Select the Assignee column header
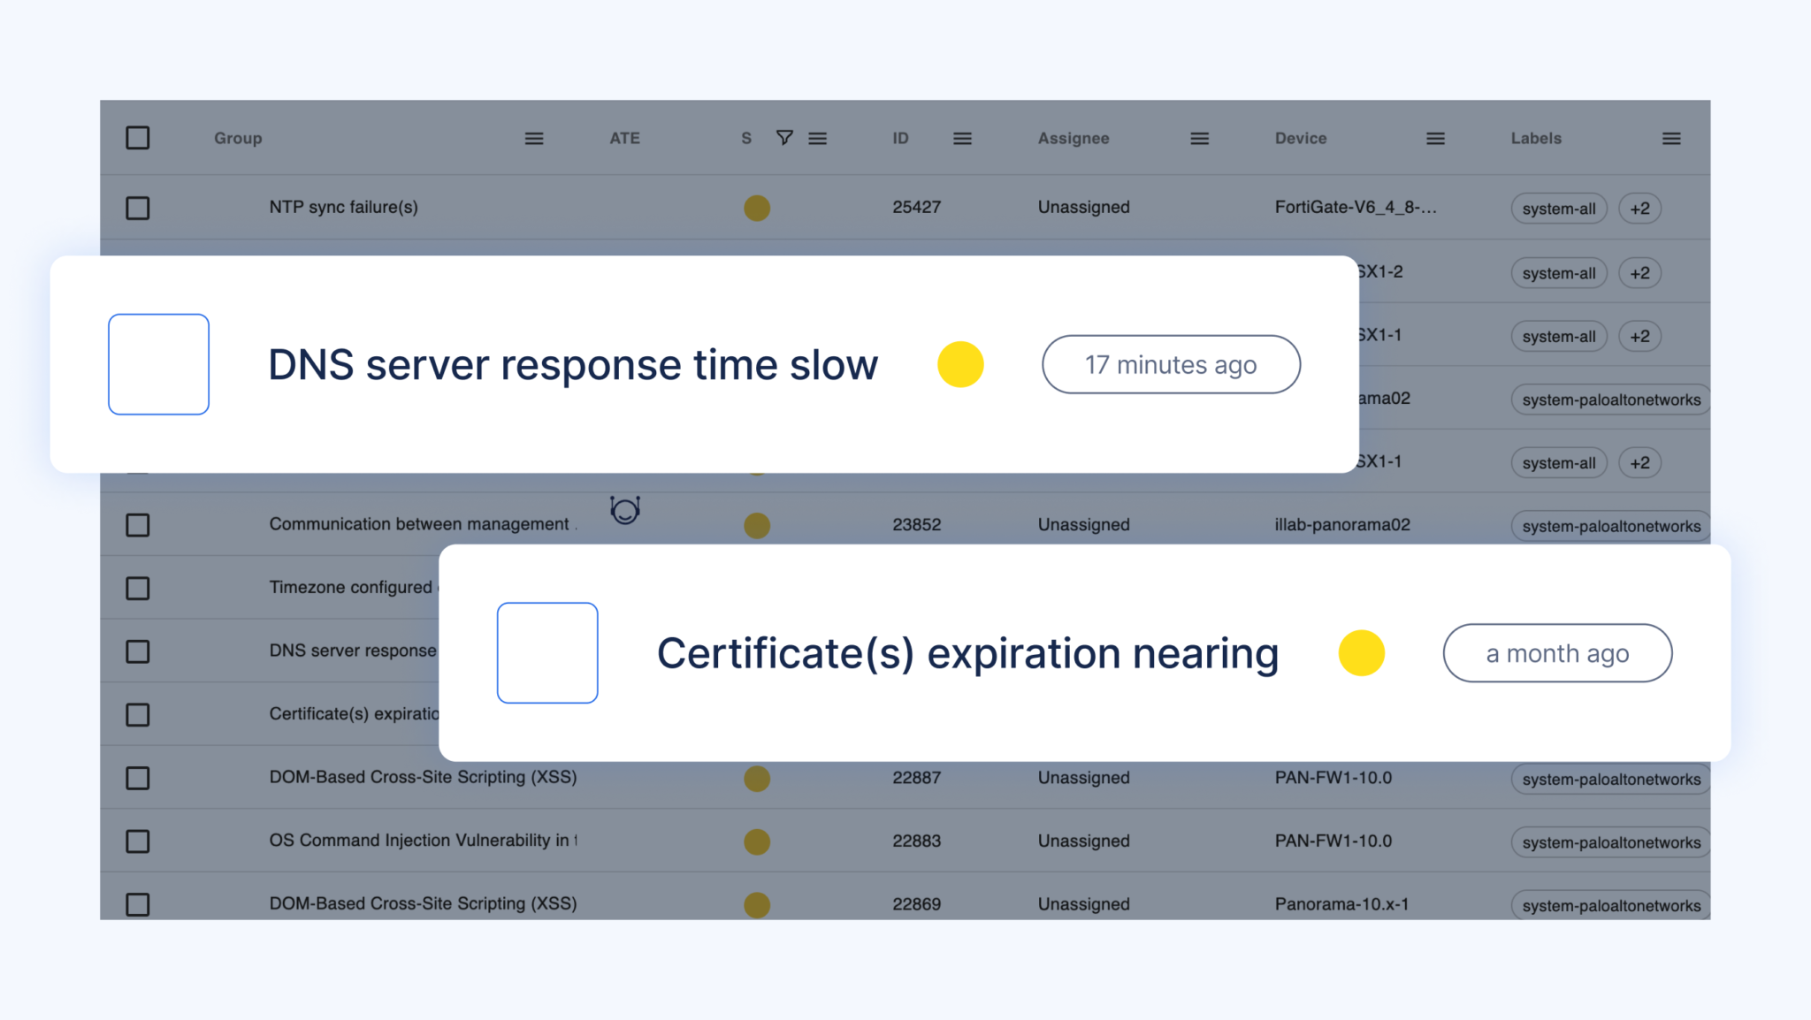The height and width of the screenshot is (1020, 1811). tap(1073, 138)
